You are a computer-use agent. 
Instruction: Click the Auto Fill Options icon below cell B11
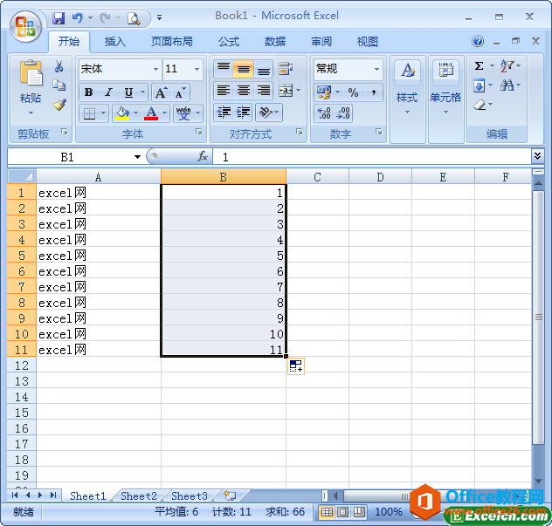[296, 366]
